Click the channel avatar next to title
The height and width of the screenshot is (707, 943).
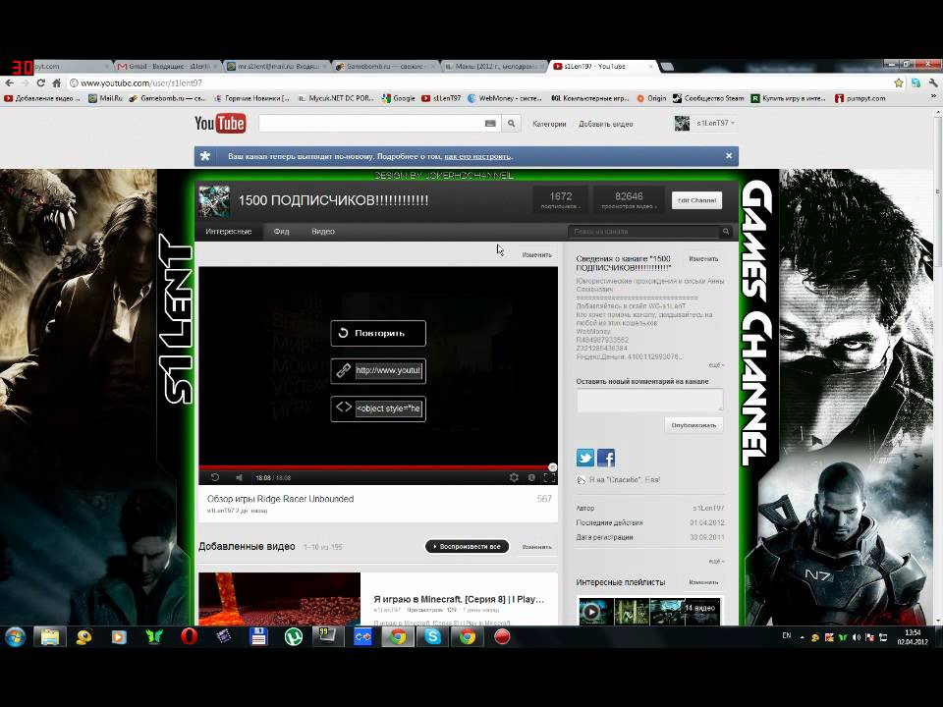click(214, 200)
